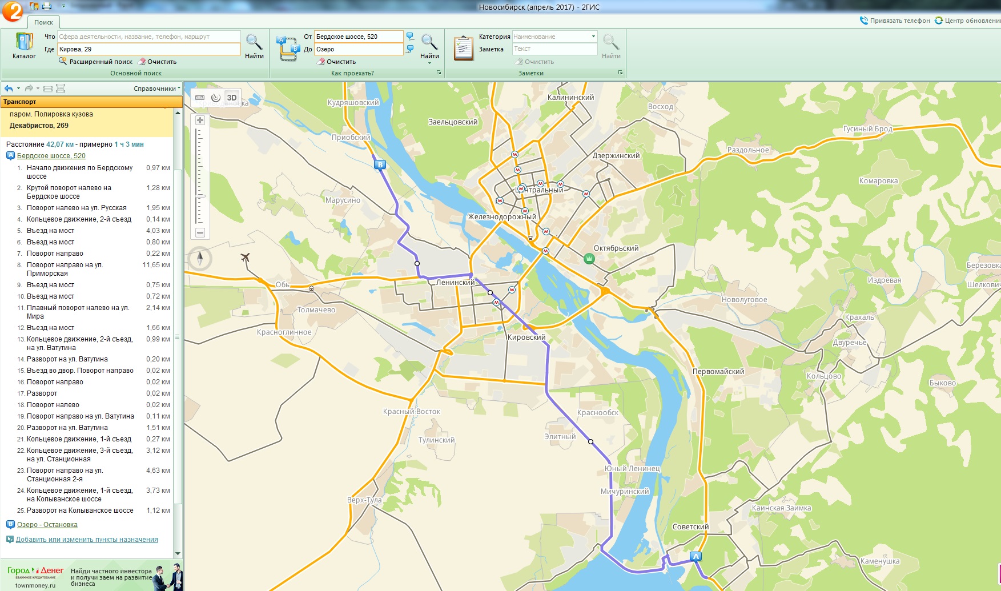Click 'Добавить или изменить пункты назначения' link
The image size is (1001, 591).
pyautogui.click(x=87, y=540)
